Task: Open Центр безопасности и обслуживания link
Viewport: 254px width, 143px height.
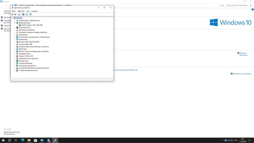Action: tap(12, 133)
